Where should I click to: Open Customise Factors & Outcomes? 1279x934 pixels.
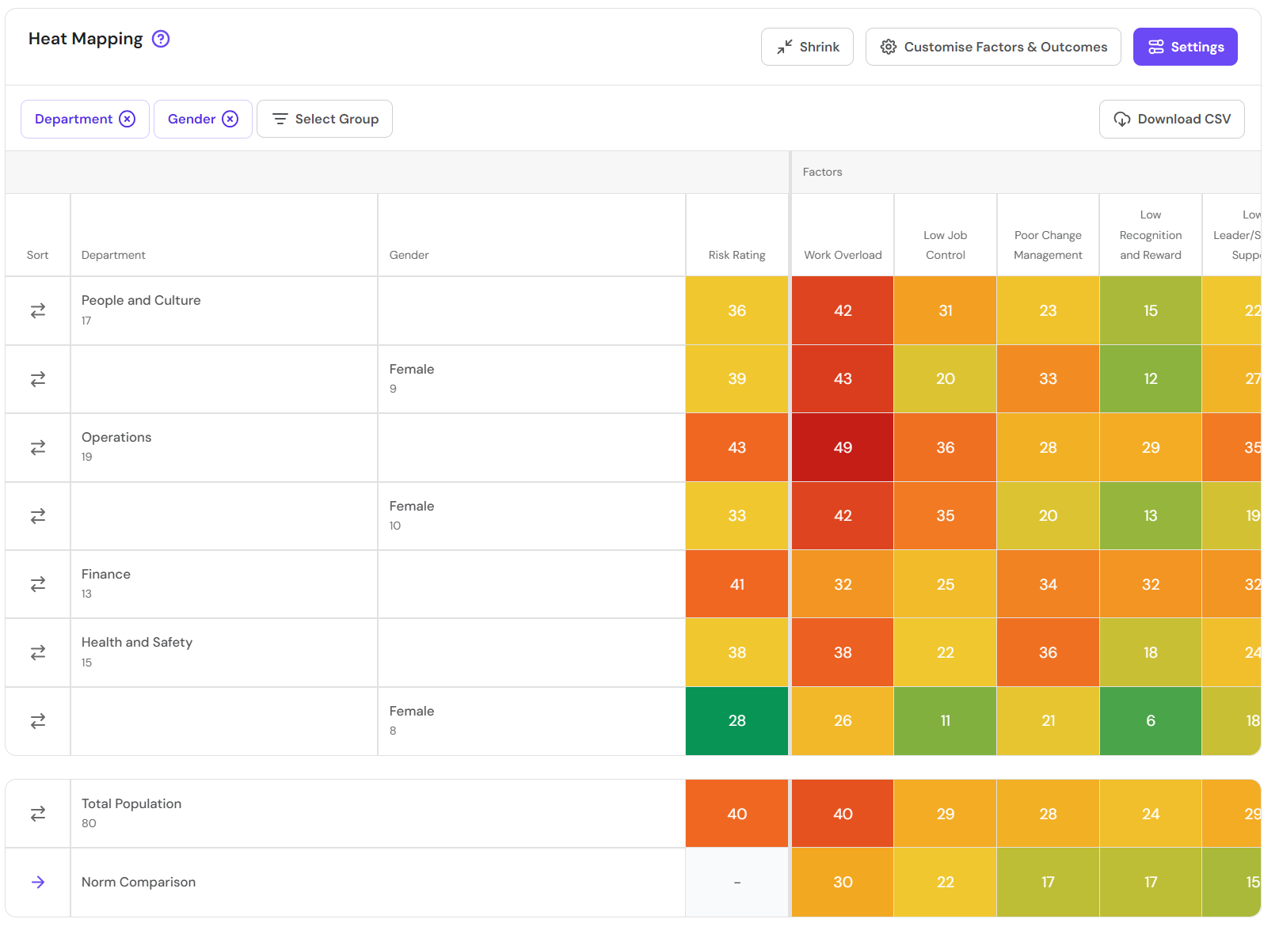tap(993, 47)
